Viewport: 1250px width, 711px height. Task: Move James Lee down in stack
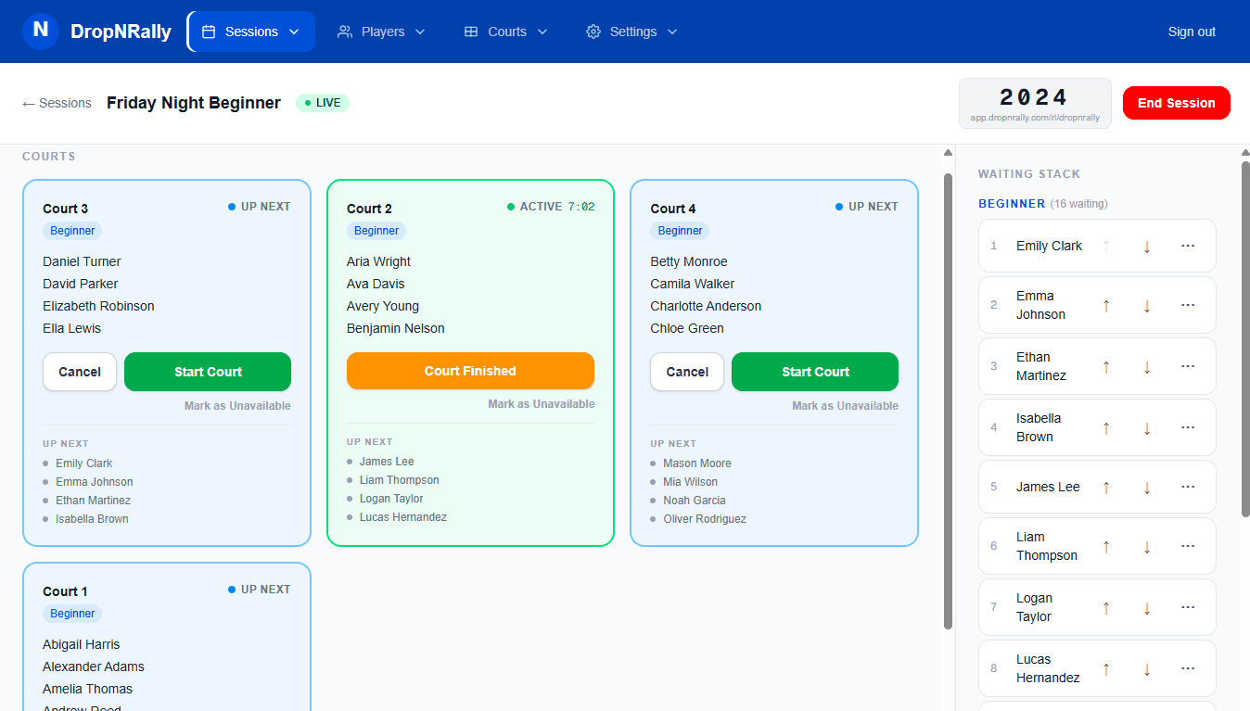[x=1147, y=488]
